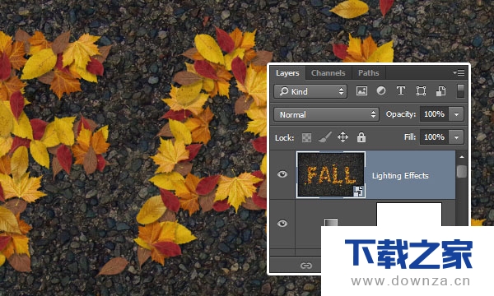The height and width of the screenshot is (296, 494).
Task: Lock all with the padlock icon
Action: [361, 137]
